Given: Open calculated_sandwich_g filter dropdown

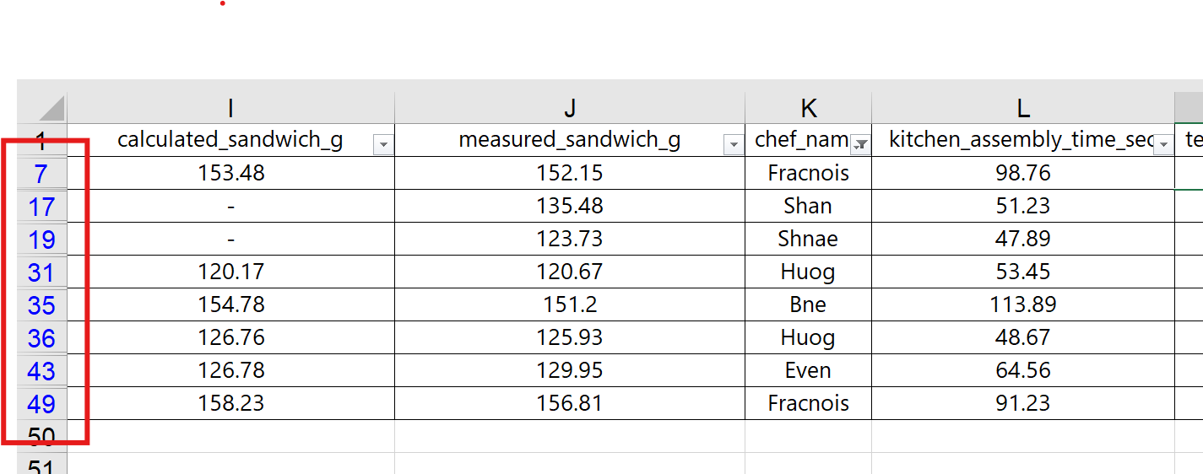Looking at the screenshot, I should 383,145.
